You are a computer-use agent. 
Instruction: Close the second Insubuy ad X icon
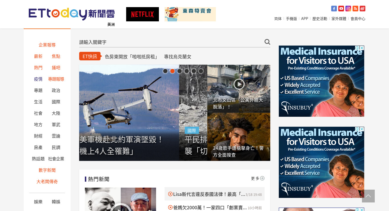362,129
